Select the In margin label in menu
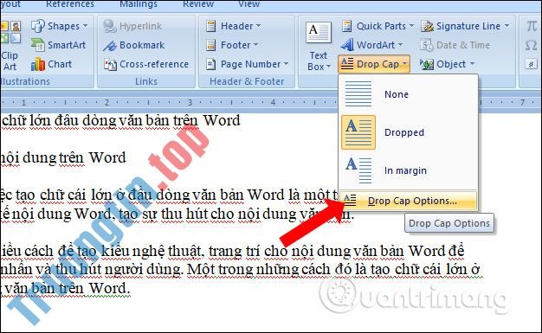This screenshot has height=333, width=542. point(405,170)
